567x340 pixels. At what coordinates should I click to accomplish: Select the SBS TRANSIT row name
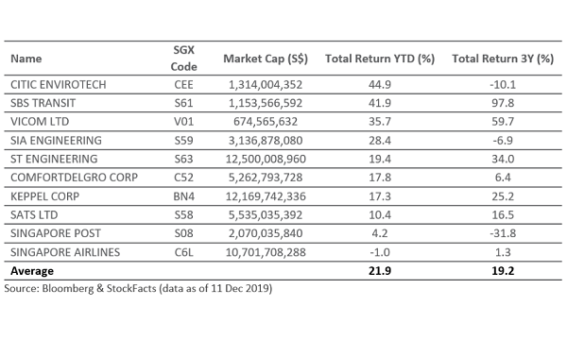pyautogui.click(x=43, y=103)
